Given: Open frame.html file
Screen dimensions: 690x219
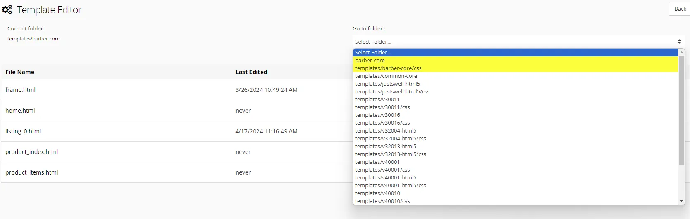Looking at the screenshot, I should click(x=20, y=90).
